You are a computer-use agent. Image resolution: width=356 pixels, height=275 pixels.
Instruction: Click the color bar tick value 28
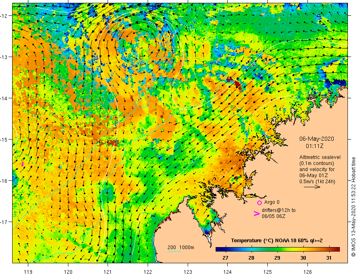pyautogui.click(x=251, y=258)
